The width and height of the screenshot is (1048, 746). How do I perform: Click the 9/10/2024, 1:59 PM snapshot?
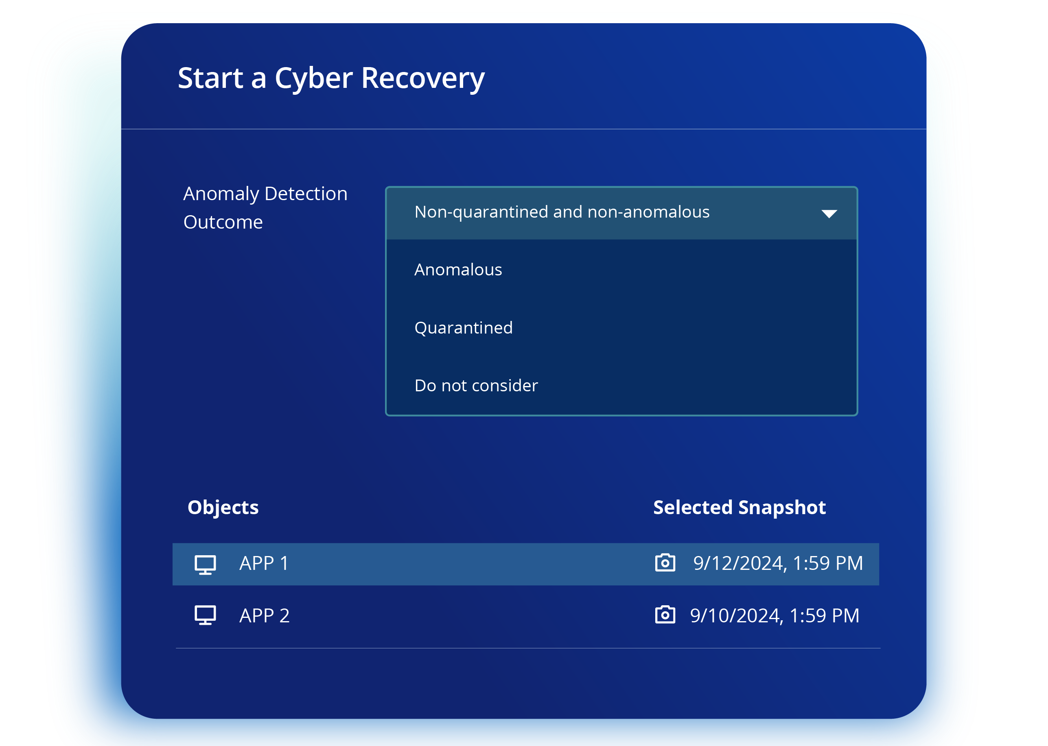[774, 616]
